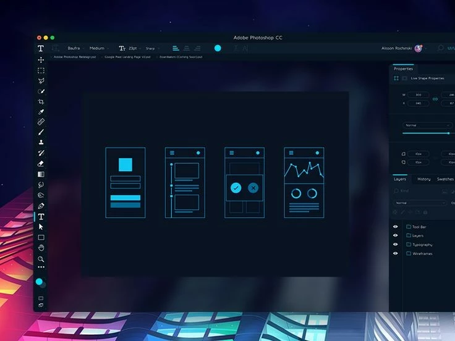Click the cyan foreground color swatch
The height and width of the screenshot is (341, 455).
[x=39, y=282]
